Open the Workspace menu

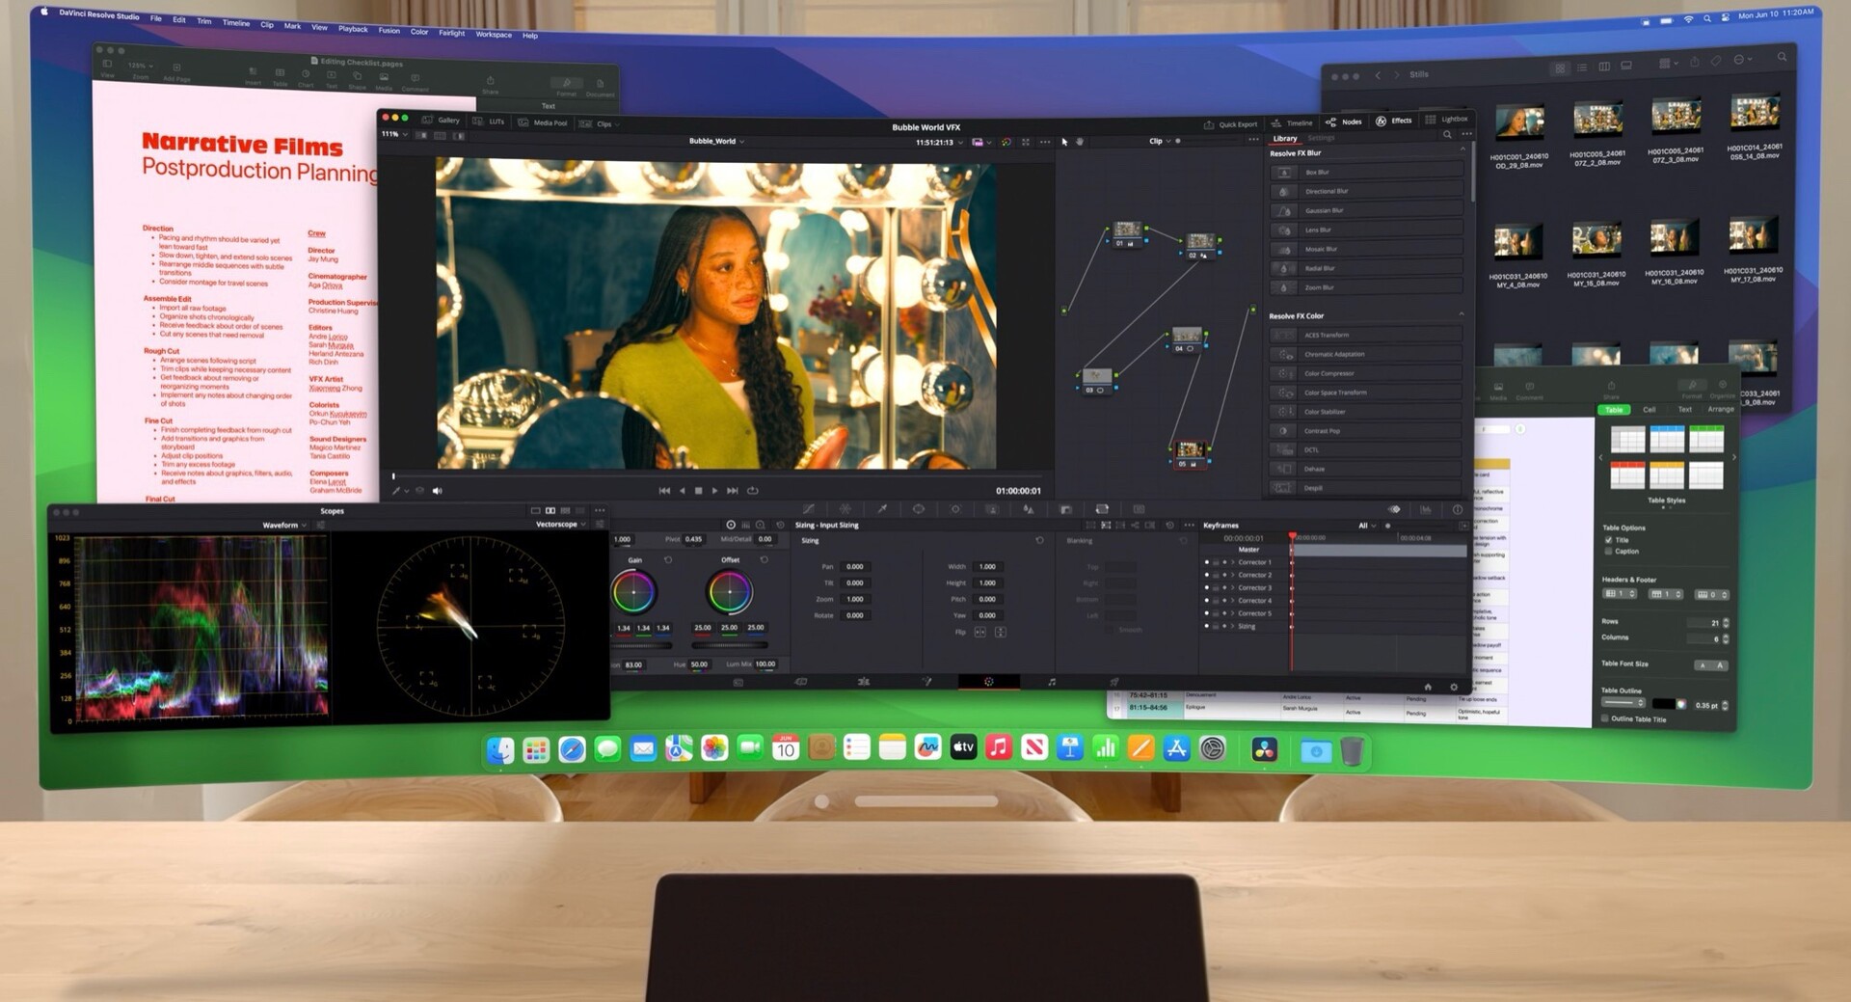point(494,34)
